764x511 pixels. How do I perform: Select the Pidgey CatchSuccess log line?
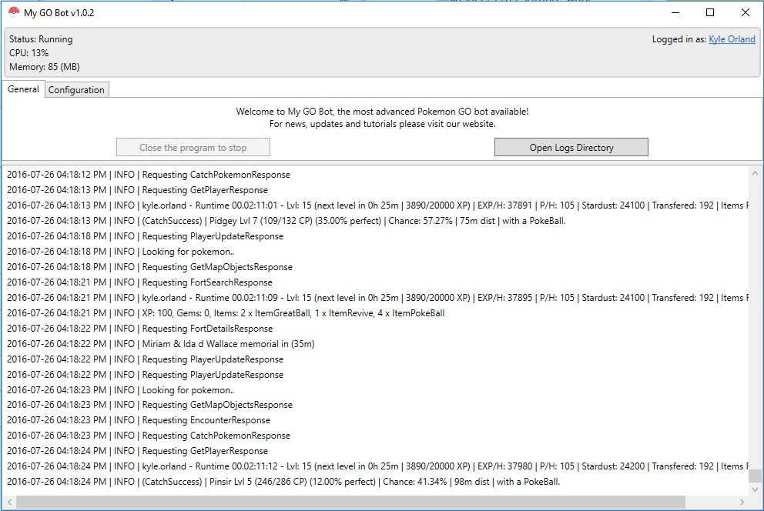pos(286,220)
